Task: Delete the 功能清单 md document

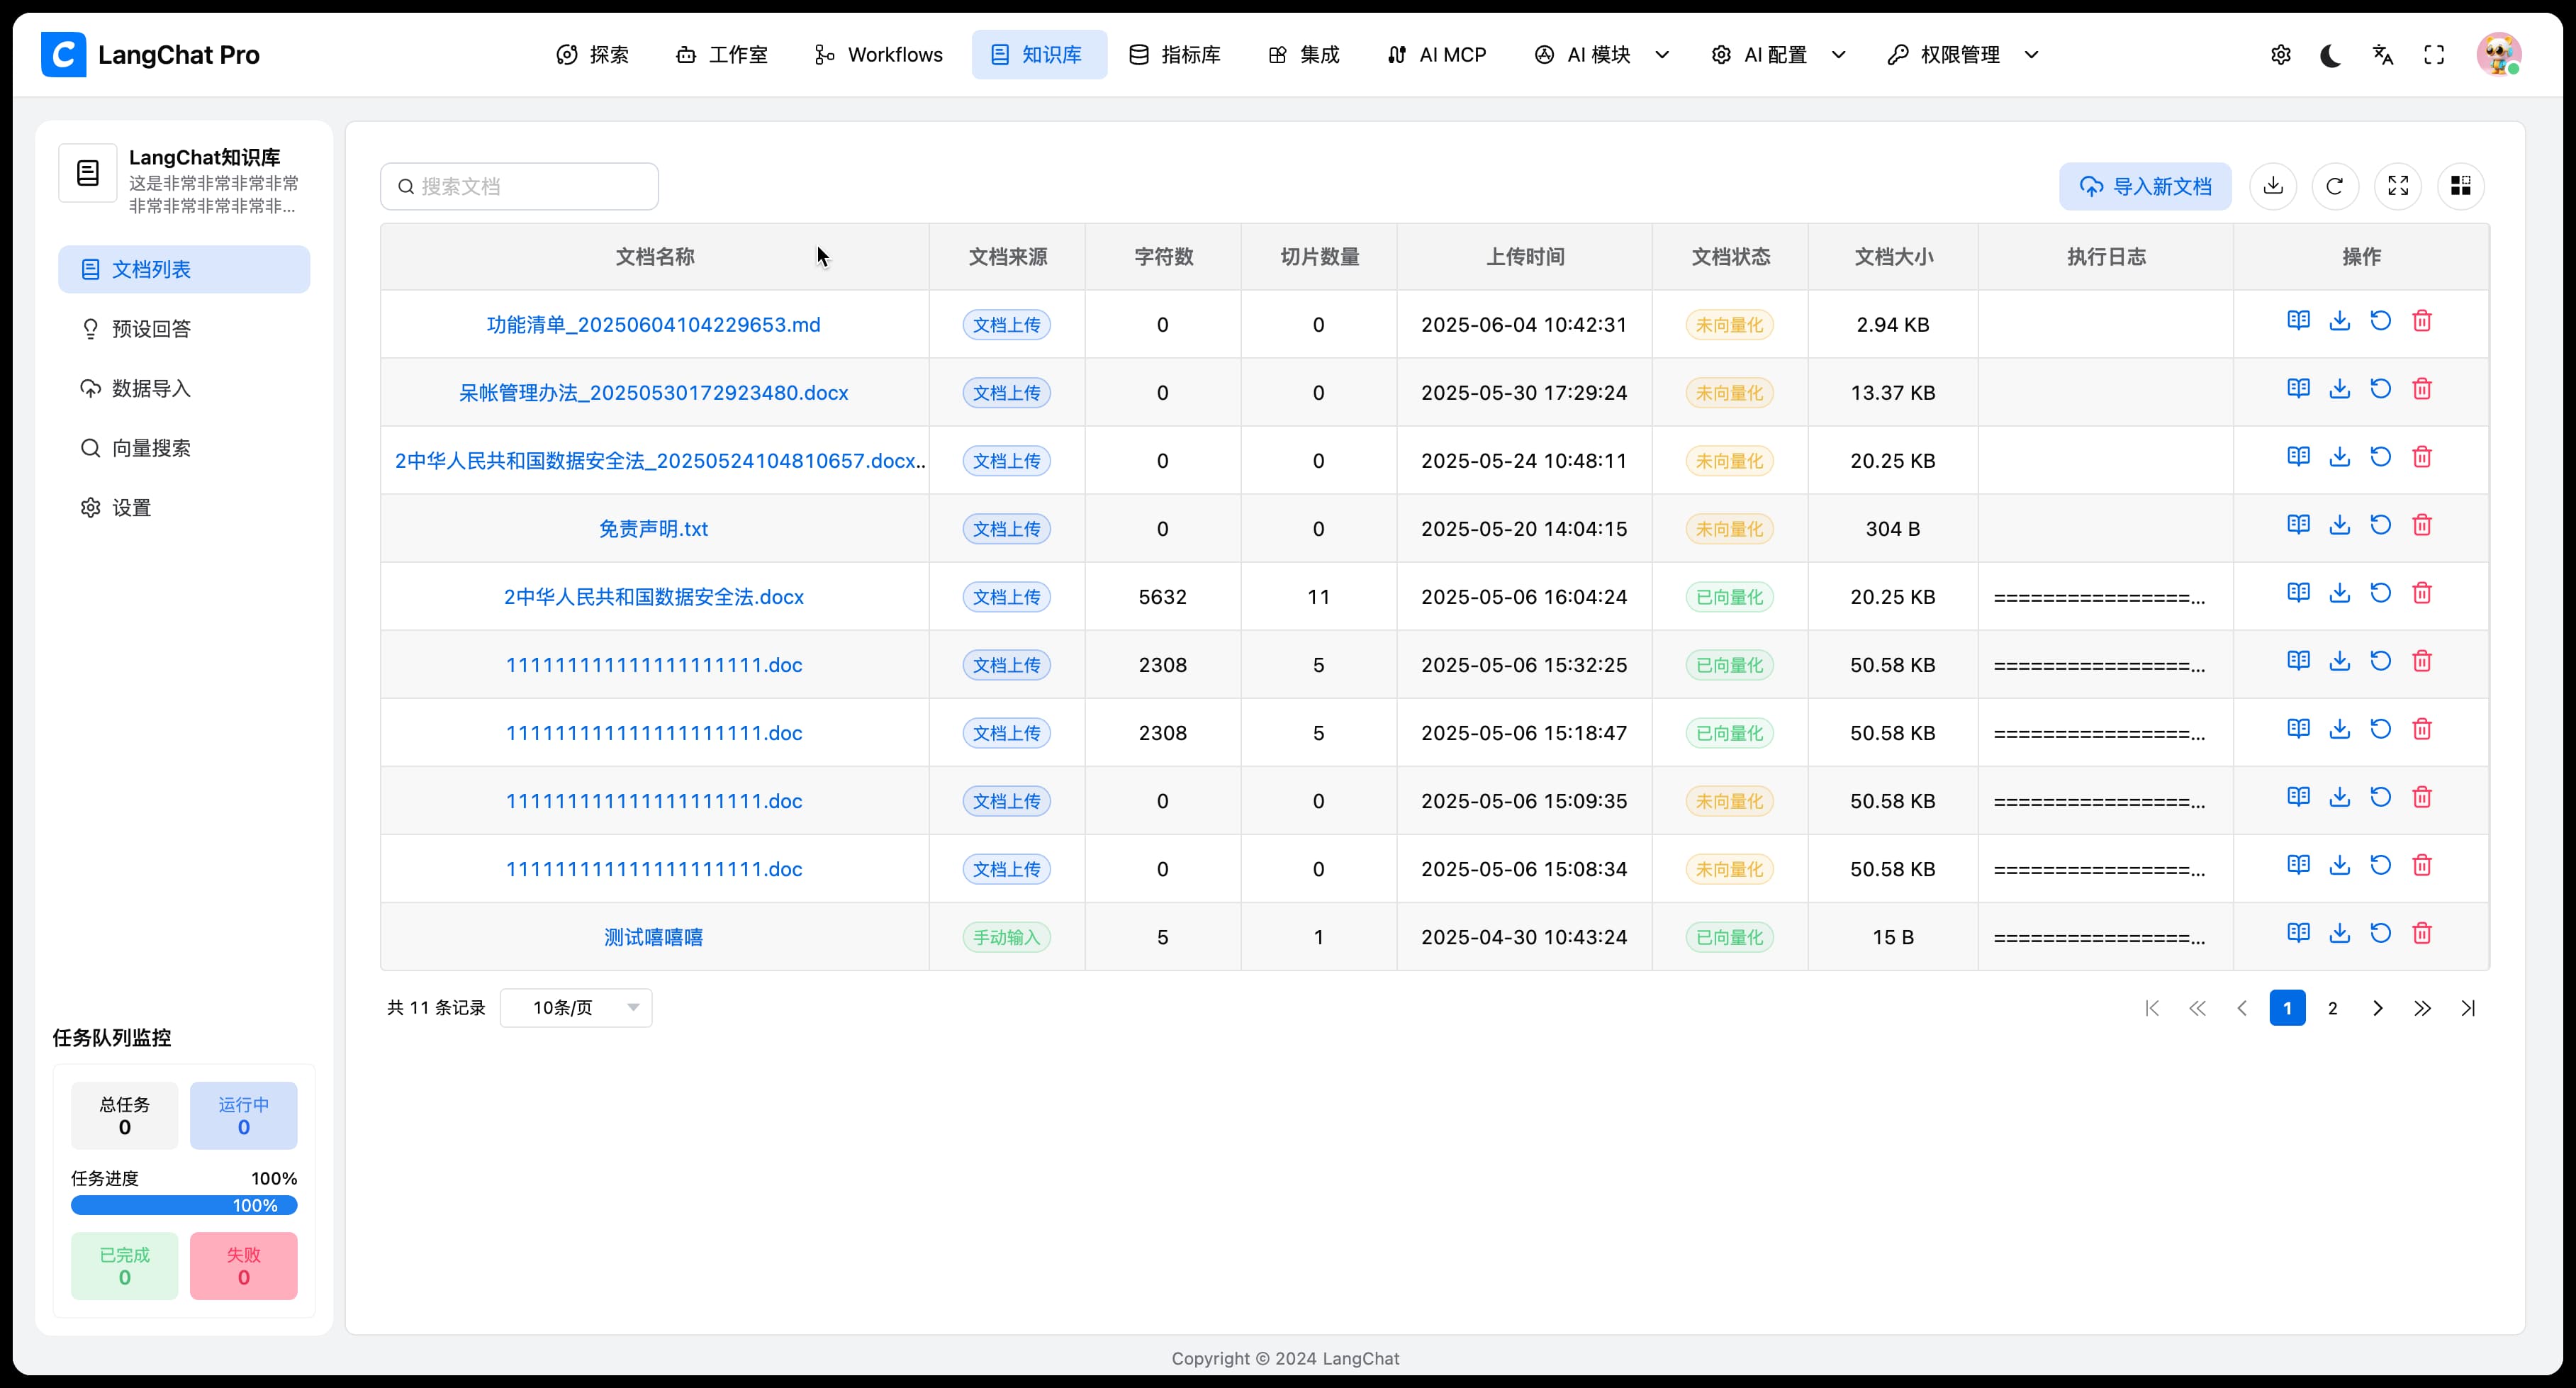Action: point(2422,320)
